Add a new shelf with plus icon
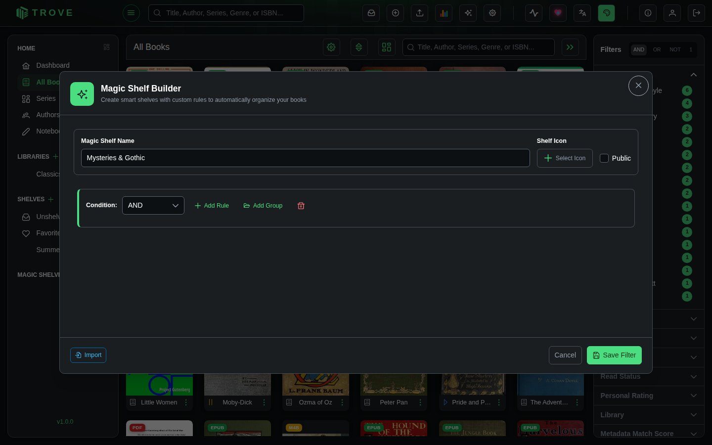The height and width of the screenshot is (445, 712). (50, 199)
